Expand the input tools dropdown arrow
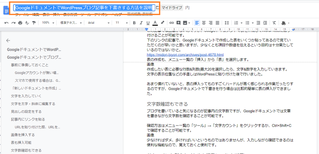This screenshot has height=154, width=319. click(289, 23)
